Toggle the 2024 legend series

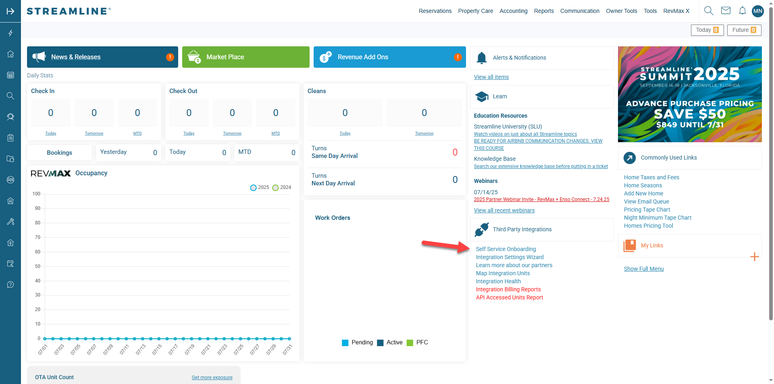(x=281, y=187)
